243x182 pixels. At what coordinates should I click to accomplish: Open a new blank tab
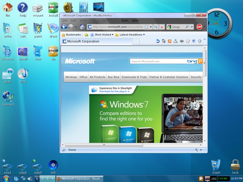pos(136,42)
